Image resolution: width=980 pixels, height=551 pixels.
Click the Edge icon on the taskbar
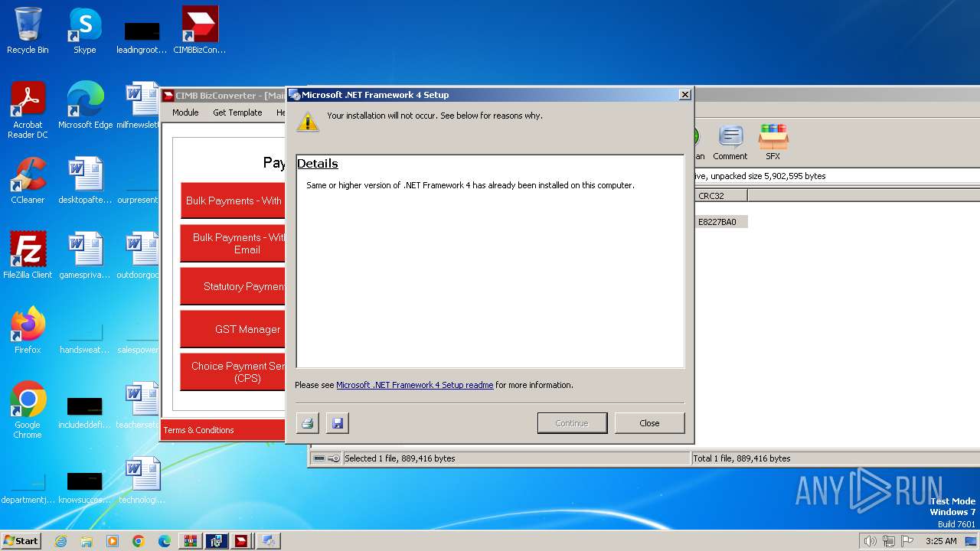[165, 541]
